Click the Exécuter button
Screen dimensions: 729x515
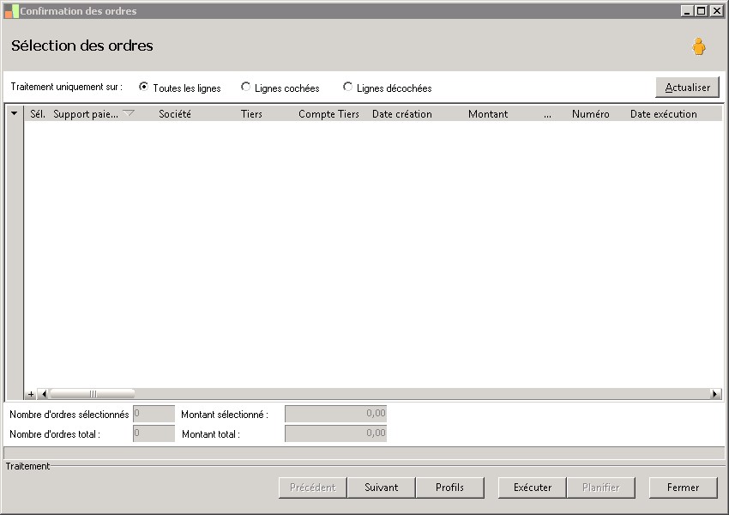[x=533, y=488]
